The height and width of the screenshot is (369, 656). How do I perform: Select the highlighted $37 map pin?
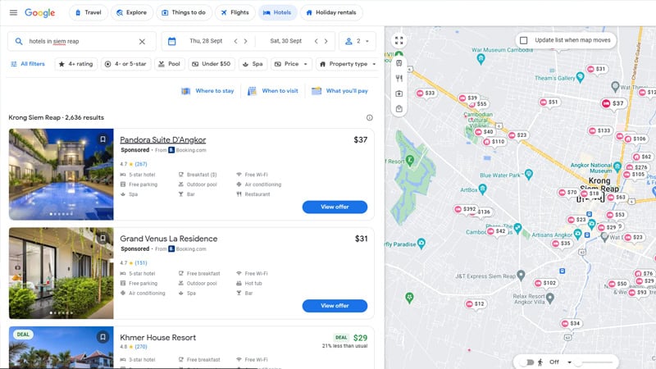613,103
